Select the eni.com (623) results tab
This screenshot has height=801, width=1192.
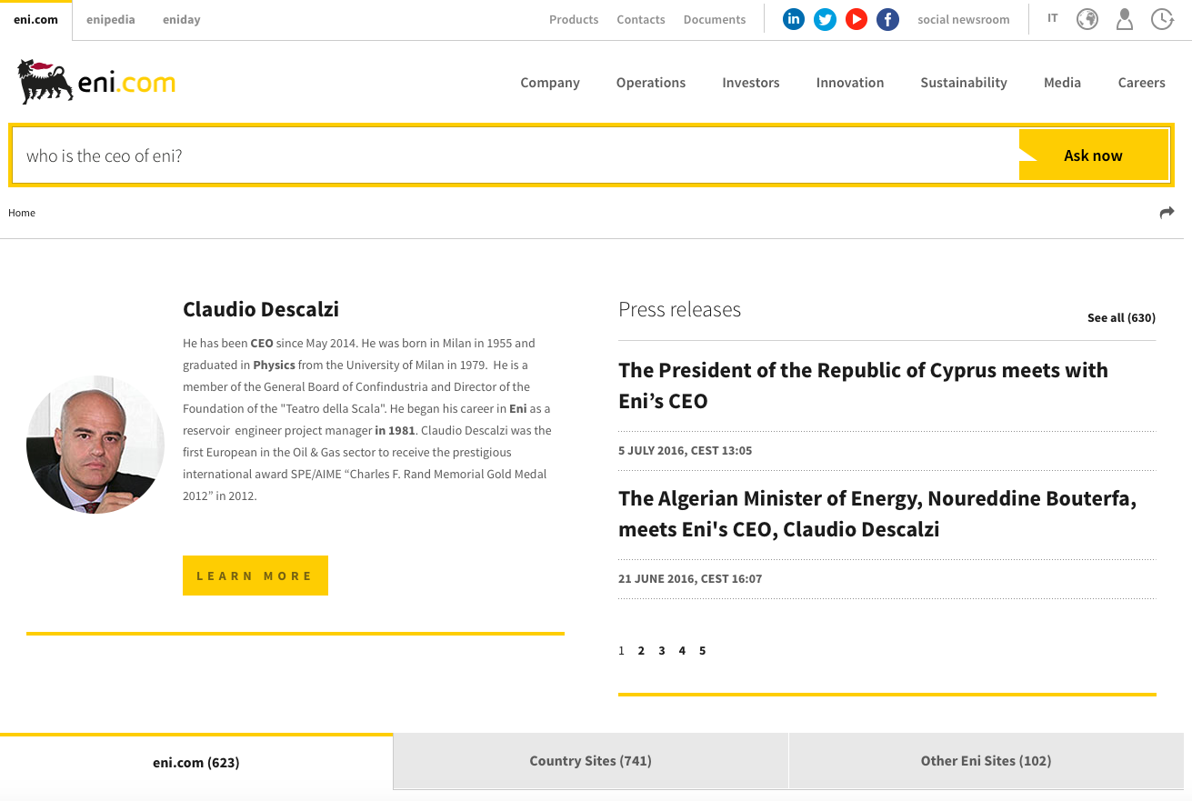point(196,762)
